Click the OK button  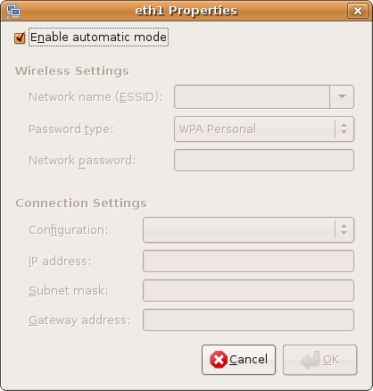[319, 360]
